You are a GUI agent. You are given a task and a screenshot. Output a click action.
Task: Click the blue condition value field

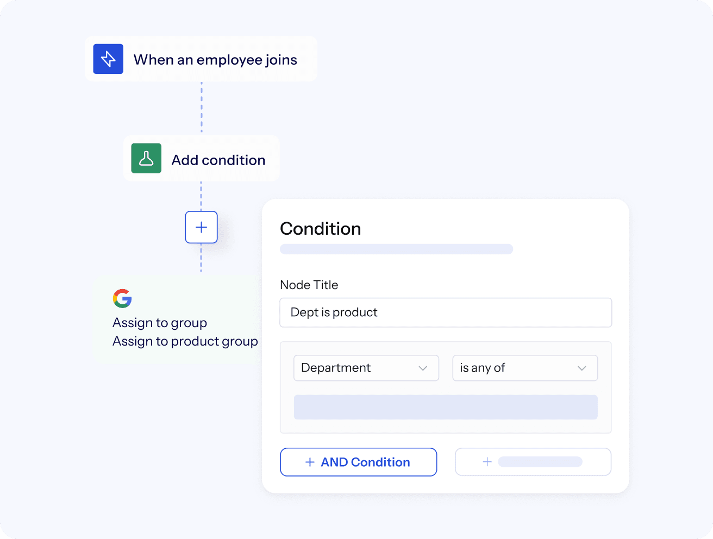[446, 407]
